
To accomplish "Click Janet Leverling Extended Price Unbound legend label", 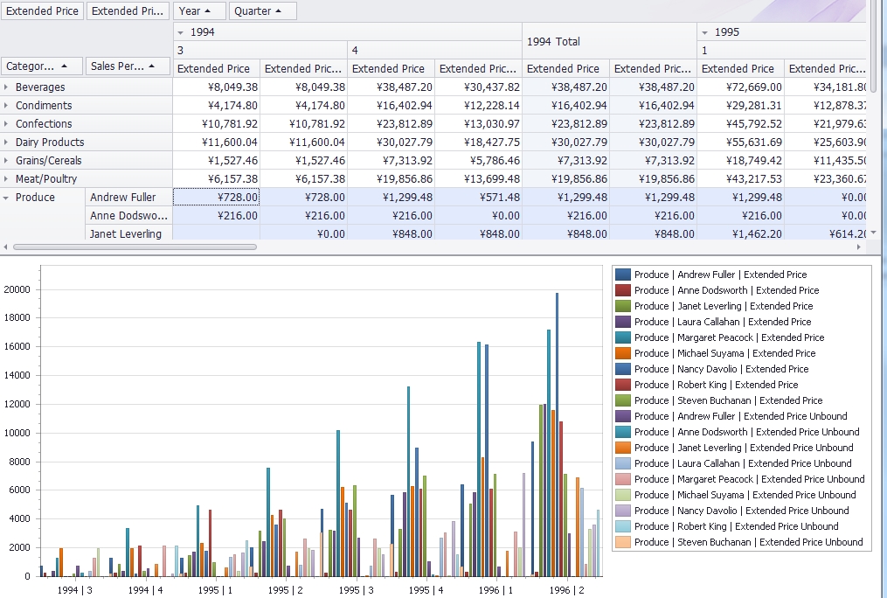I will (x=744, y=448).
